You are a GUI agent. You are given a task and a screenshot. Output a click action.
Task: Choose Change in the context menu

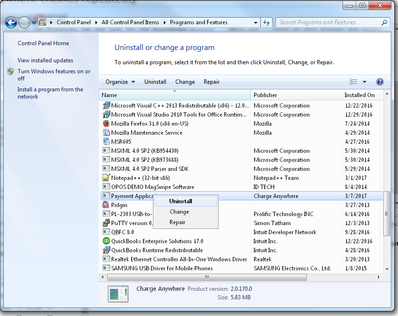point(179,212)
